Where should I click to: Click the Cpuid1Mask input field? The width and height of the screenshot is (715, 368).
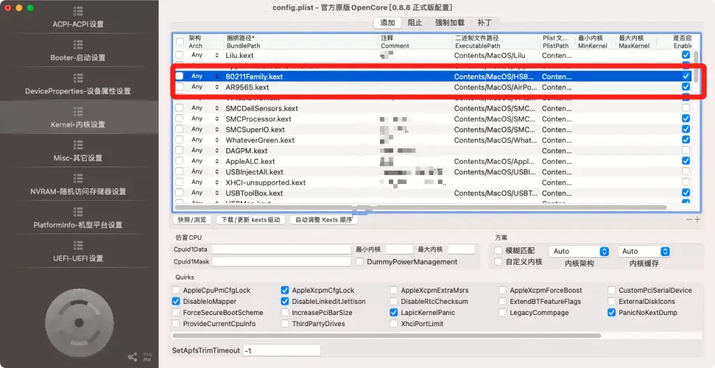coord(281,261)
